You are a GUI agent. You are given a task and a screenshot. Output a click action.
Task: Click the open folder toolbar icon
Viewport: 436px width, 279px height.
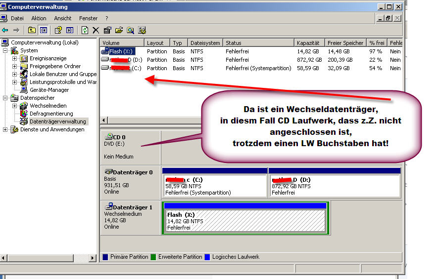119,30
